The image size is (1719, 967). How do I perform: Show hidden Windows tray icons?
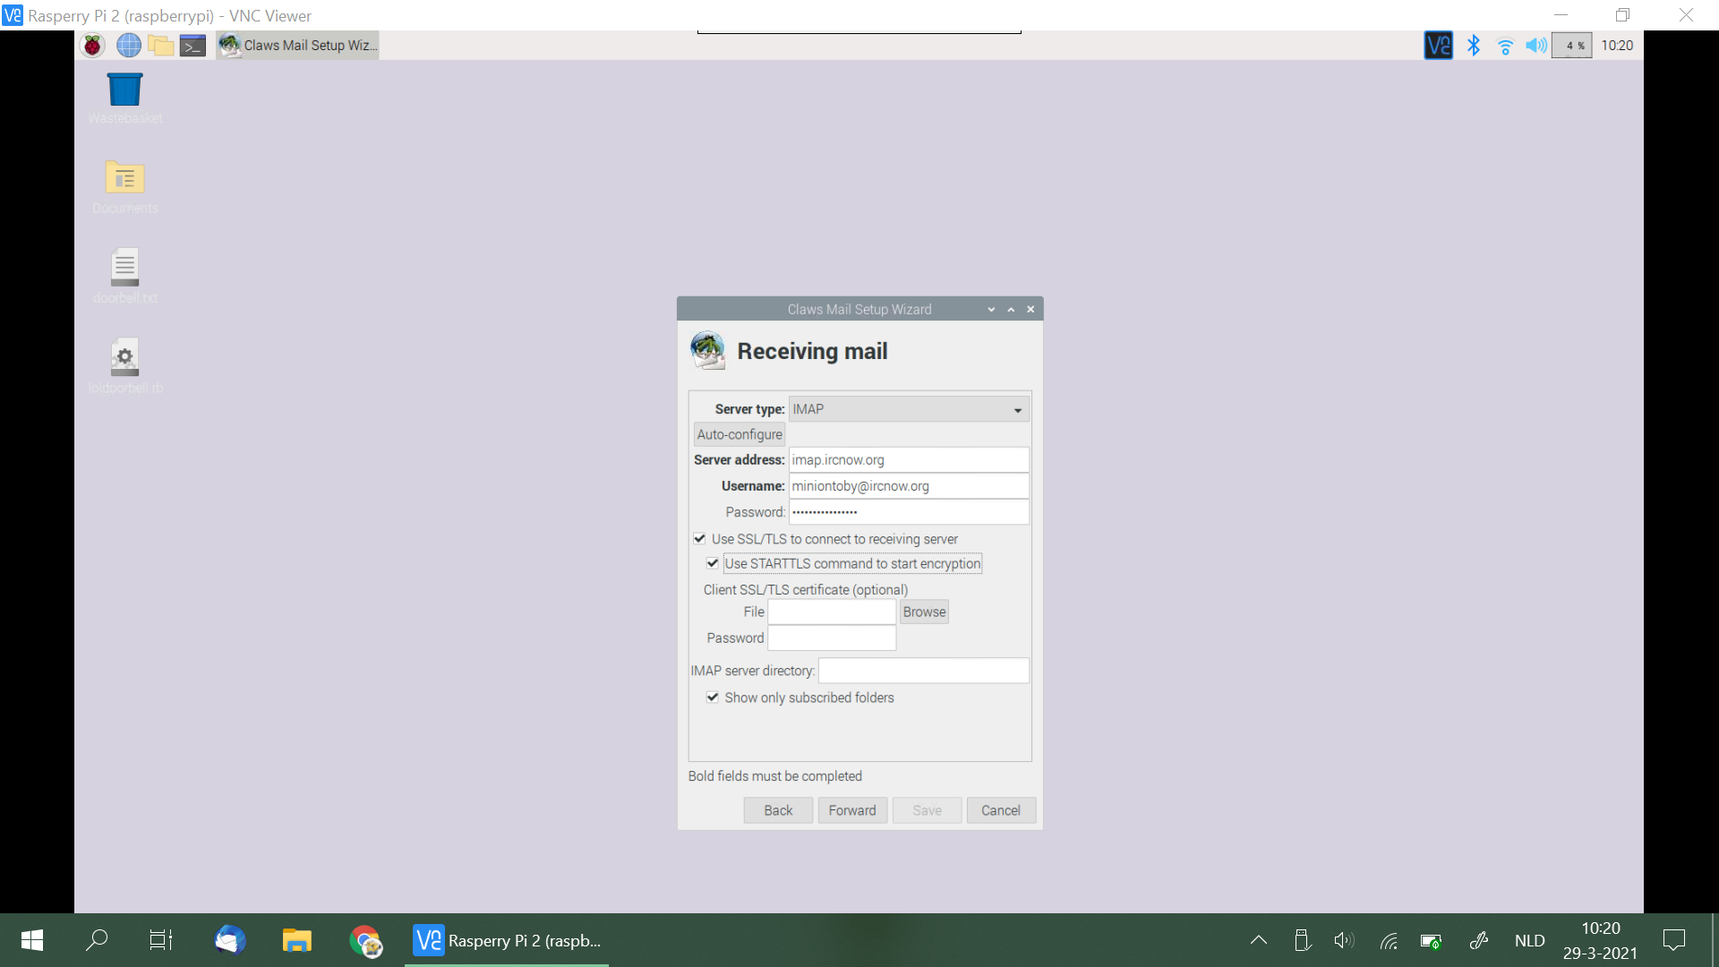point(1259,940)
